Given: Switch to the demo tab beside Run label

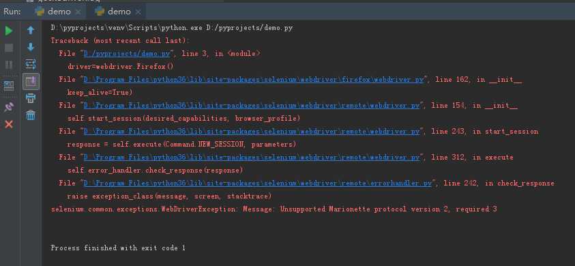Looking at the screenshot, I should (x=59, y=12).
